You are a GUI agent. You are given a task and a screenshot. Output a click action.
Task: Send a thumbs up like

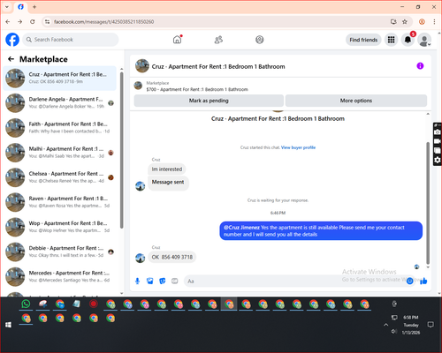[x=423, y=281]
